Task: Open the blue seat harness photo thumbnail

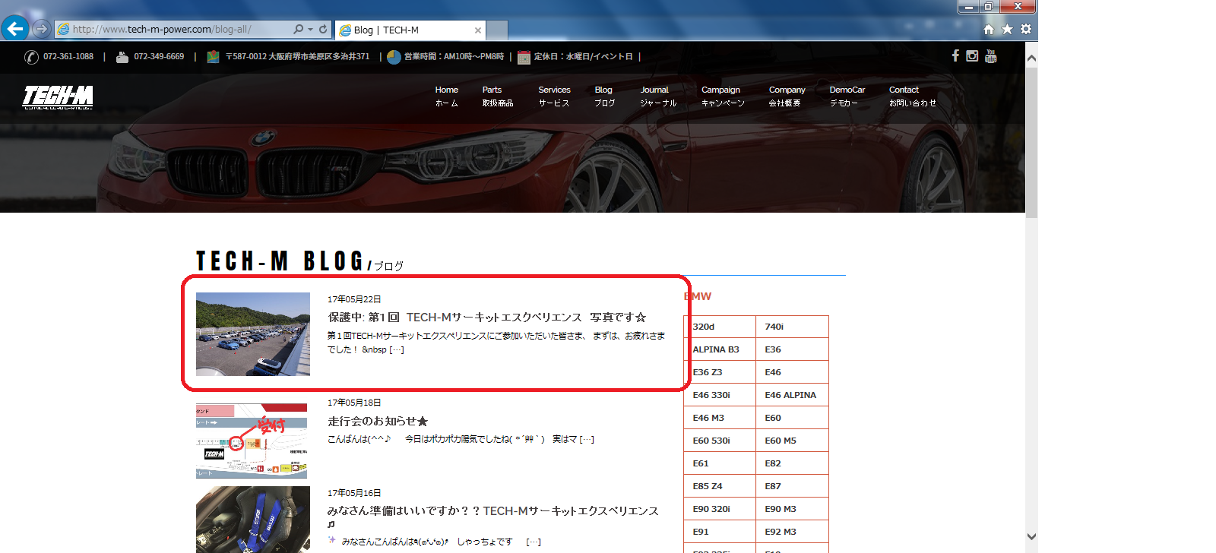Action: 253,520
